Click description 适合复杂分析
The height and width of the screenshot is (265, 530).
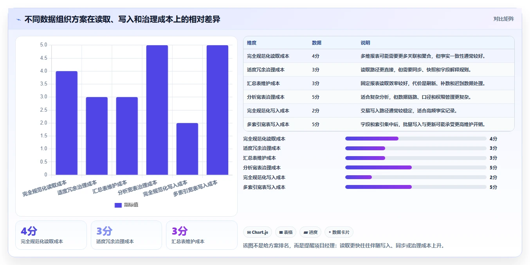coord(416,97)
